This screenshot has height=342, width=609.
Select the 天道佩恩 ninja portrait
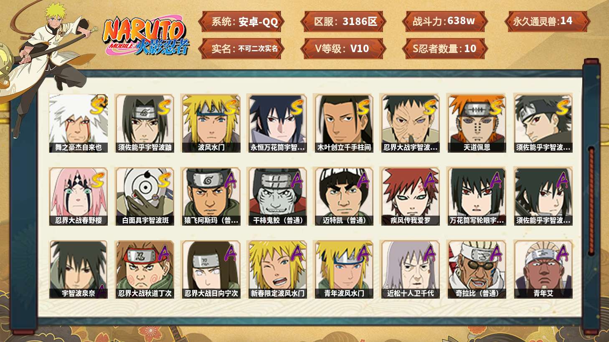[477, 123]
